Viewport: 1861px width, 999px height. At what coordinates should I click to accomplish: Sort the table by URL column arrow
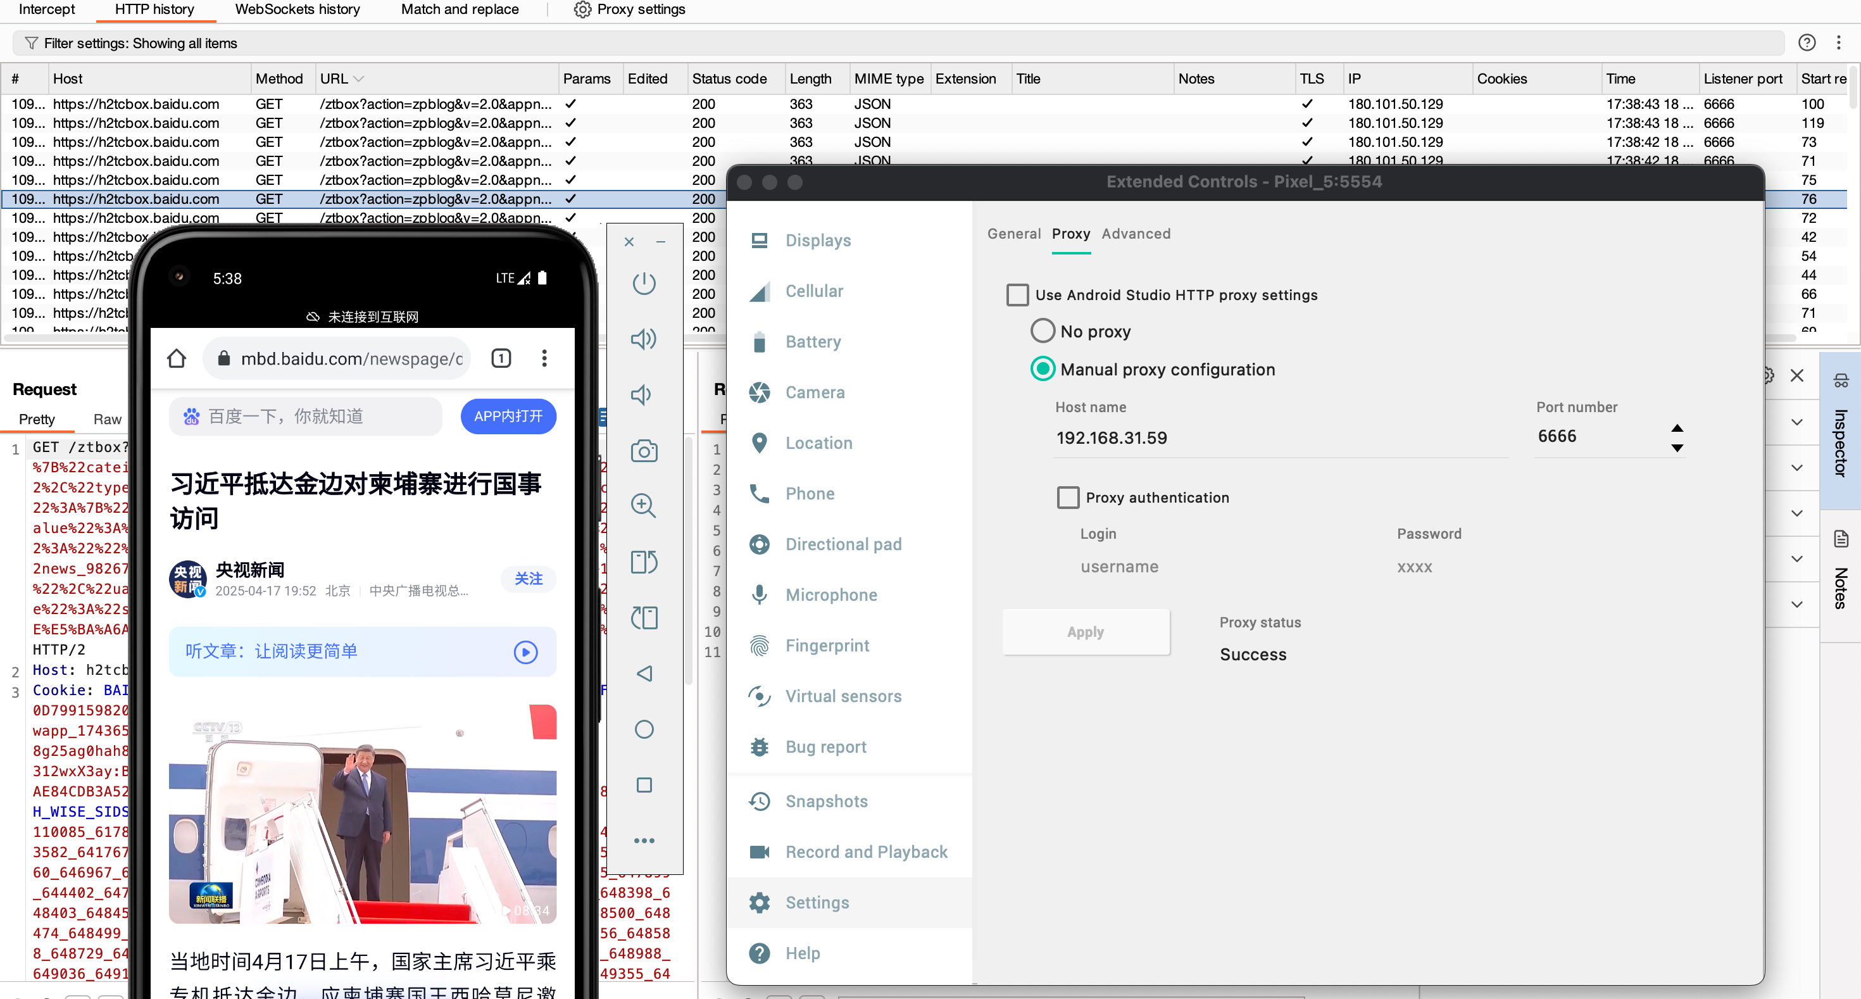tap(359, 79)
